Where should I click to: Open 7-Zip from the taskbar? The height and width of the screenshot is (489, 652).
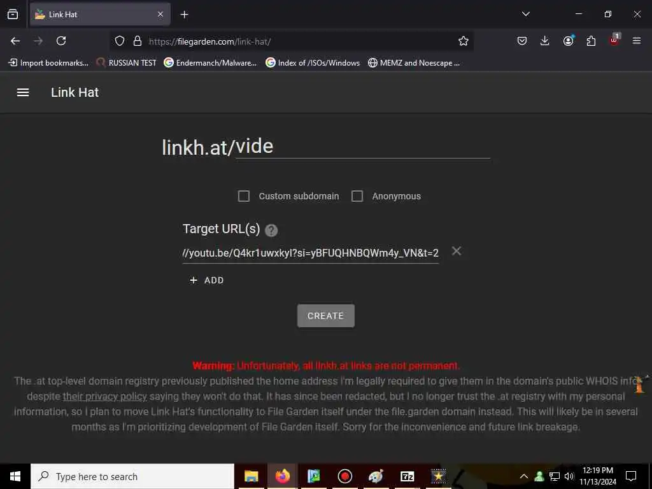coord(407,476)
